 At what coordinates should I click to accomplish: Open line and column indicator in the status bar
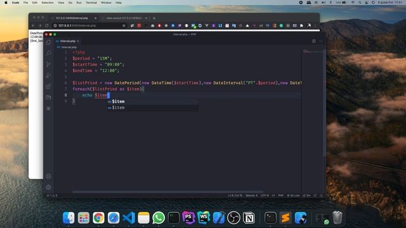pyautogui.click(x=235, y=196)
